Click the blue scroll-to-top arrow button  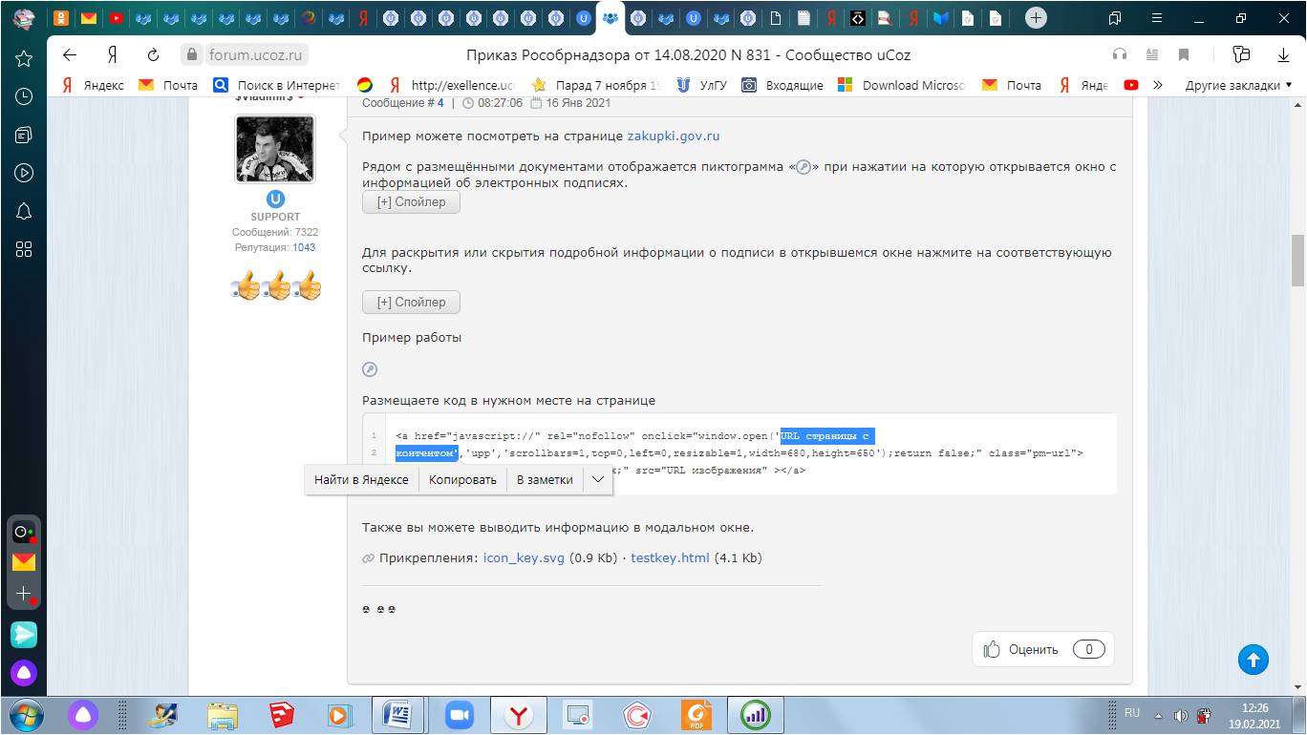1253,659
